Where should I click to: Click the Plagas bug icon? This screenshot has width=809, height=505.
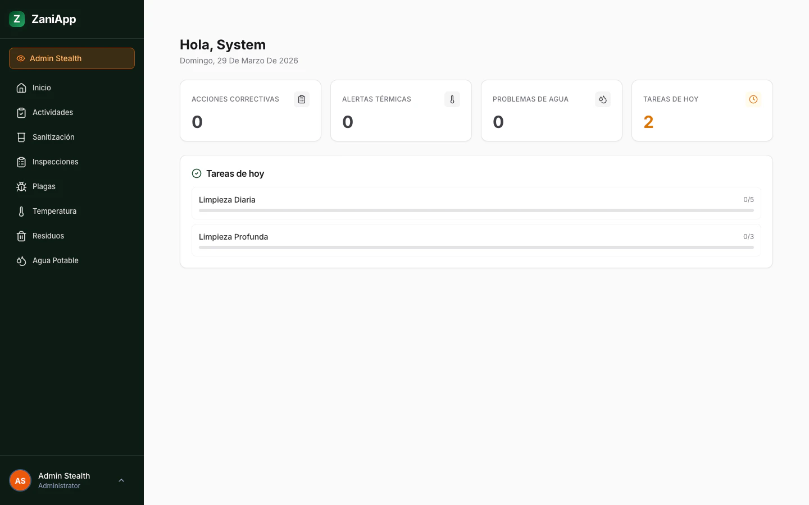(21, 186)
